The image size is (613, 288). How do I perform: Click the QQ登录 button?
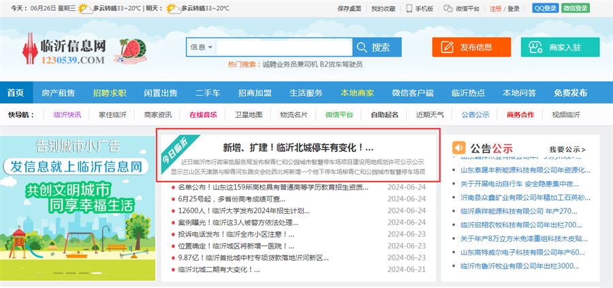544,9
